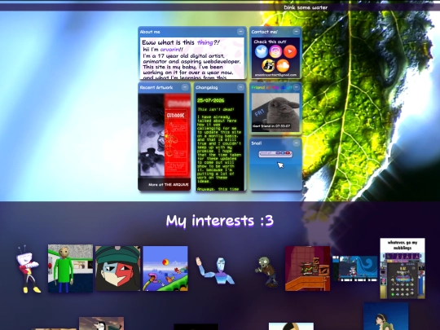The image size is (440, 330).
Task: Select the Baldi green-shirt character interest thumbnail
Action: coord(70,269)
